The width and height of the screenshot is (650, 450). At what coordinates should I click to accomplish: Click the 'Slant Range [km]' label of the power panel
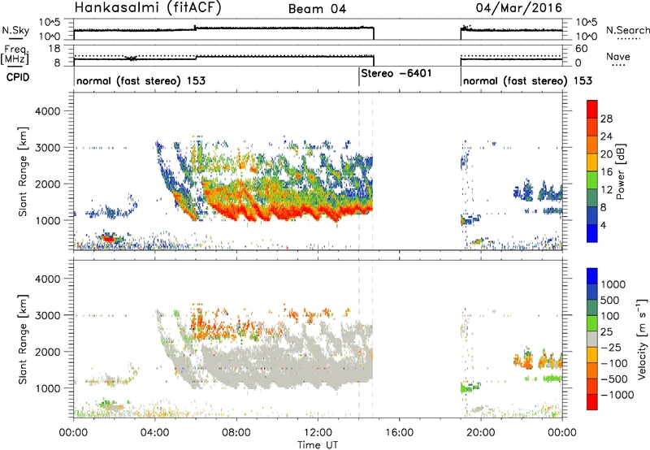click(x=23, y=171)
